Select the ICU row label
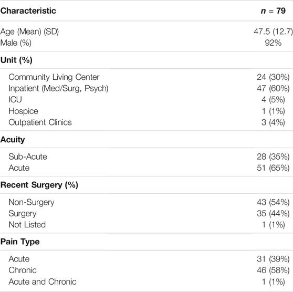This screenshot has width=293, height=292. coord(15,99)
